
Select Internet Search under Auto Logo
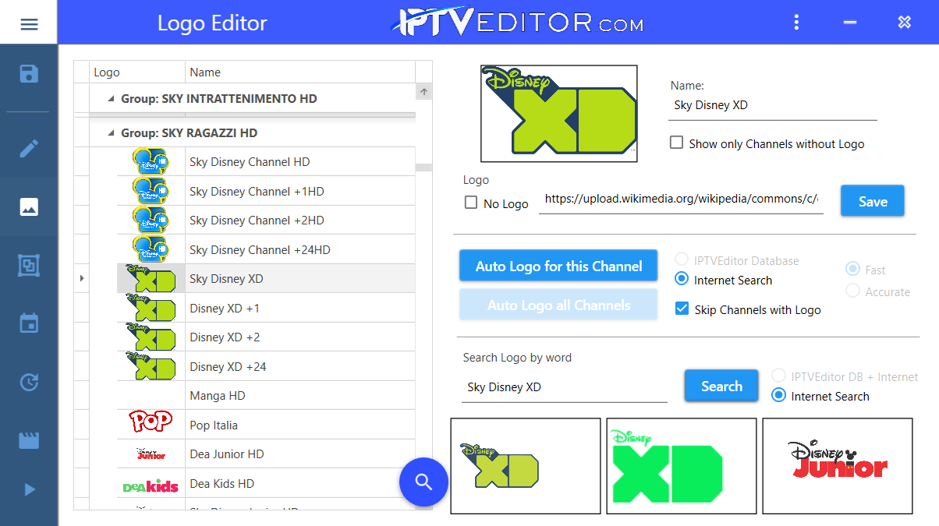[682, 279]
